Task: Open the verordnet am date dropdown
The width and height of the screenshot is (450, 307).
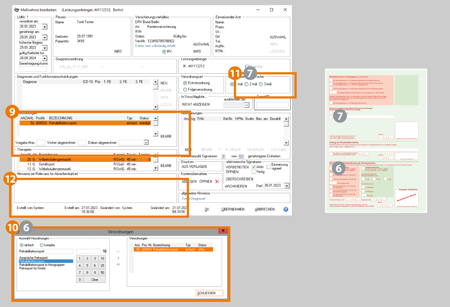Action: 45,27
